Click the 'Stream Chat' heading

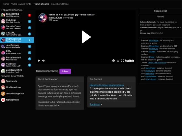point(160,11)
